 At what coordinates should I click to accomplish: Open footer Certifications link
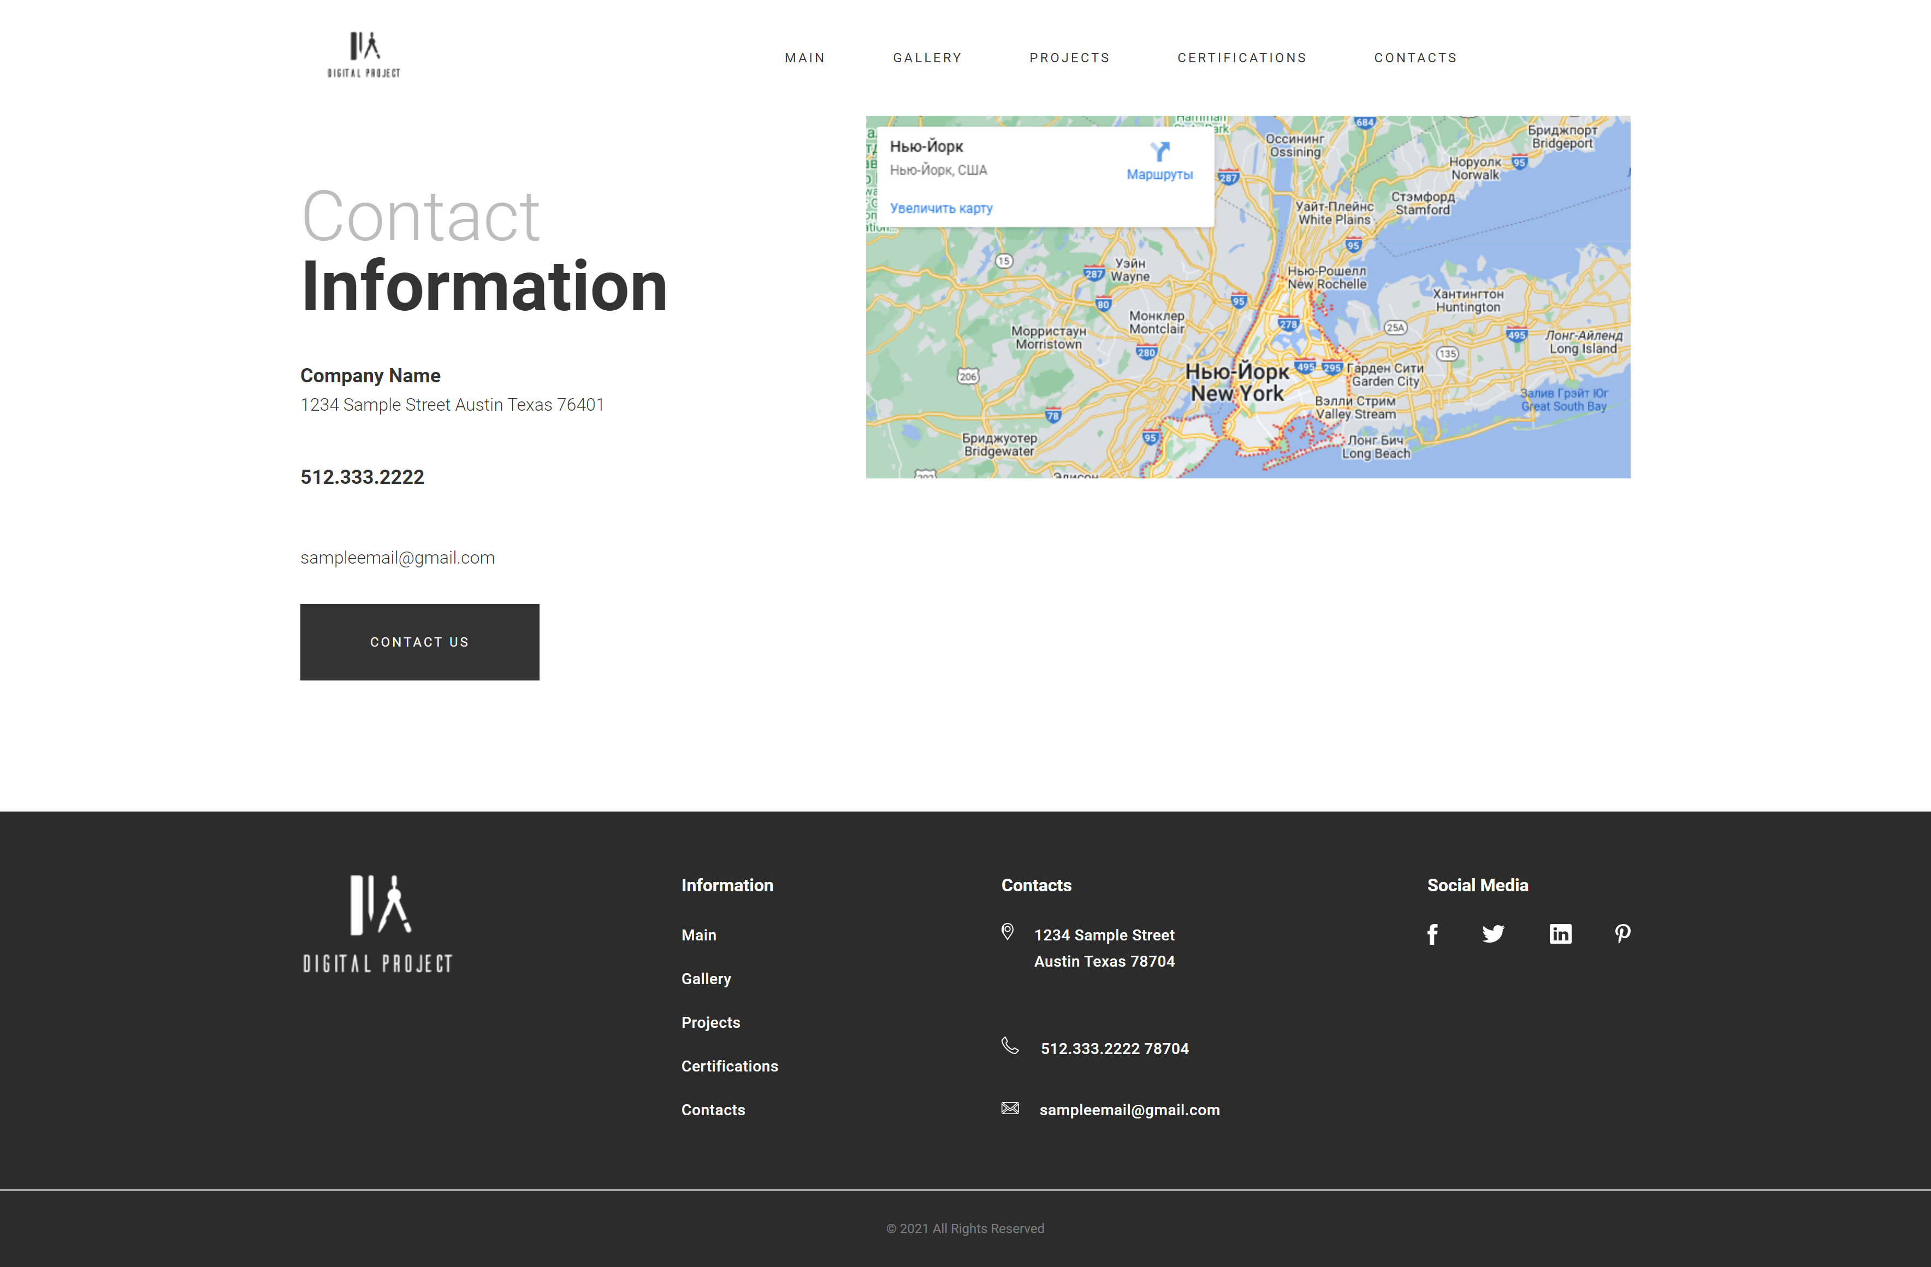coord(730,1067)
